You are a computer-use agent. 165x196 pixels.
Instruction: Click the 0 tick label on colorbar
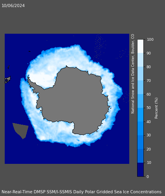[x=148, y=177]
